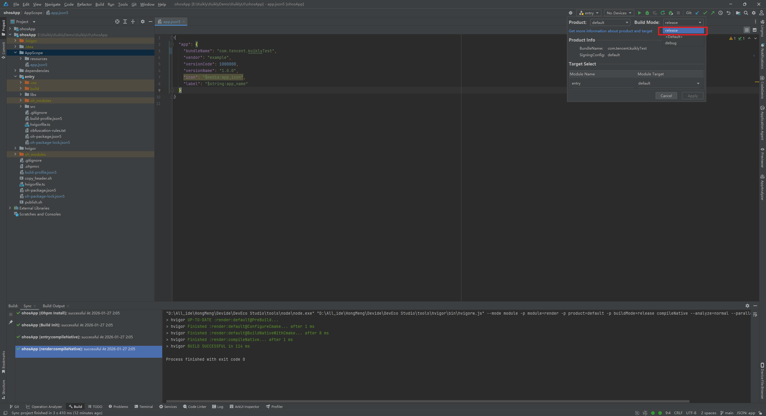Click the Debug bug icon
Viewport: 766px width, 416px height.
pyautogui.click(x=647, y=13)
